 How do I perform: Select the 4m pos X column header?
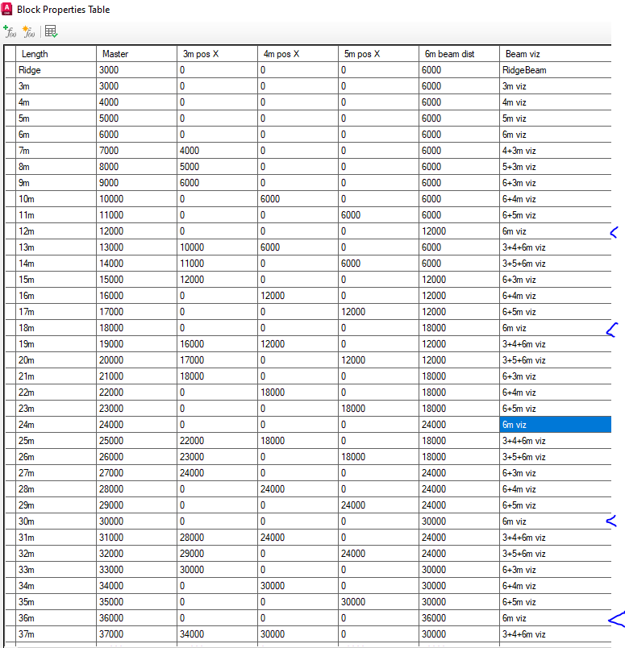click(x=298, y=54)
